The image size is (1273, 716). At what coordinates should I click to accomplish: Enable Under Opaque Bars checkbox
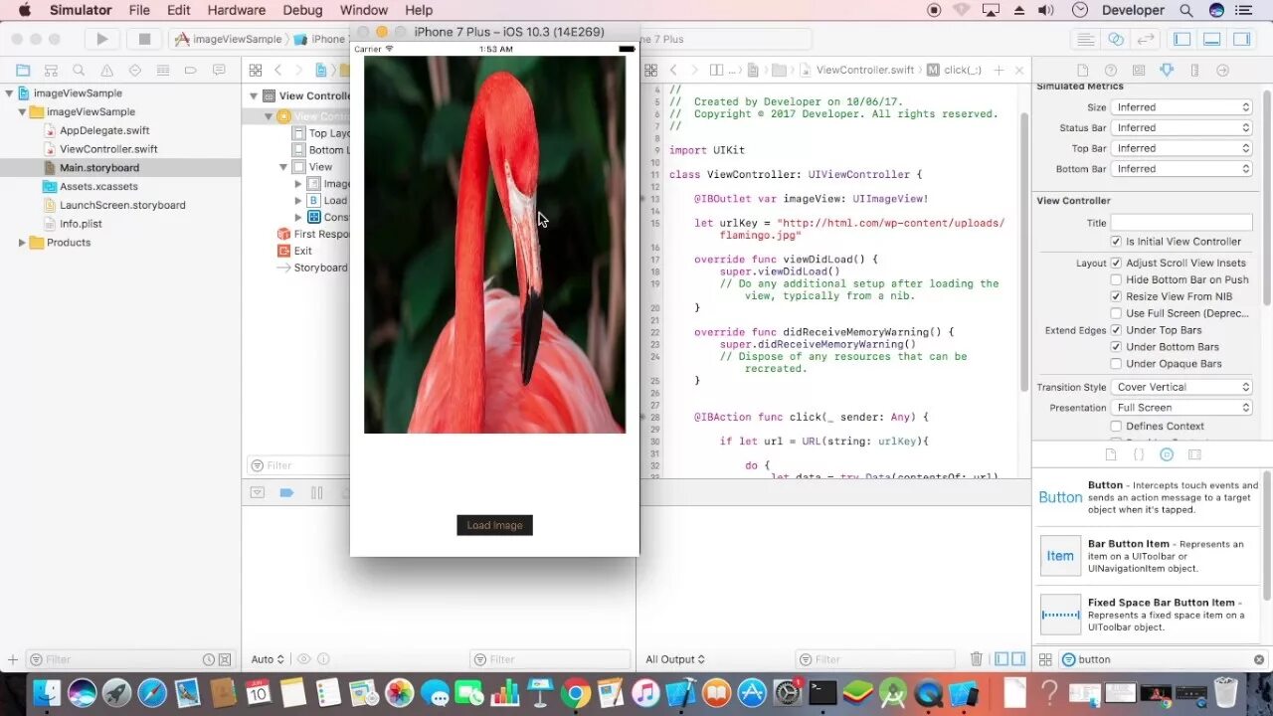(x=1116, y=364)
